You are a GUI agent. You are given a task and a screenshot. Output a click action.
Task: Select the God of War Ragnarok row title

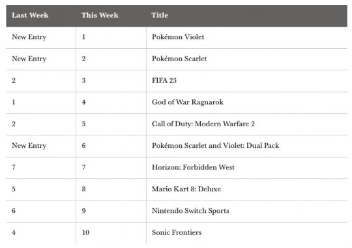tap(188, 102)
